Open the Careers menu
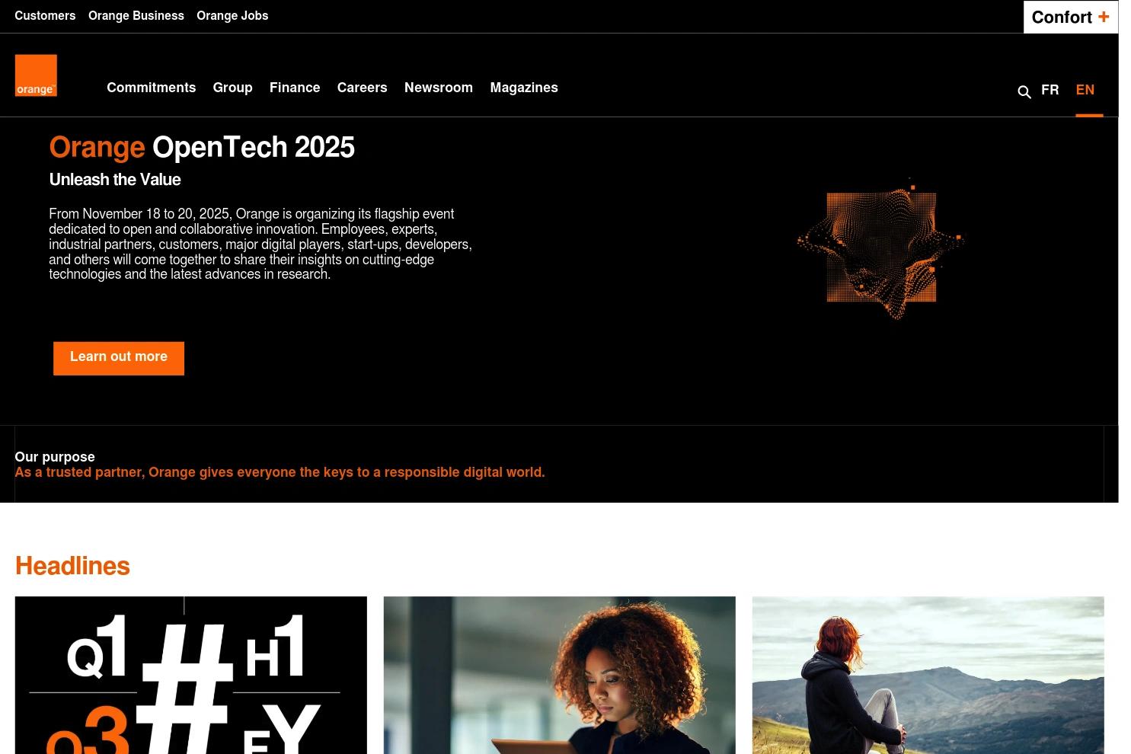The image size is (1131, 754). click(362, 88)
